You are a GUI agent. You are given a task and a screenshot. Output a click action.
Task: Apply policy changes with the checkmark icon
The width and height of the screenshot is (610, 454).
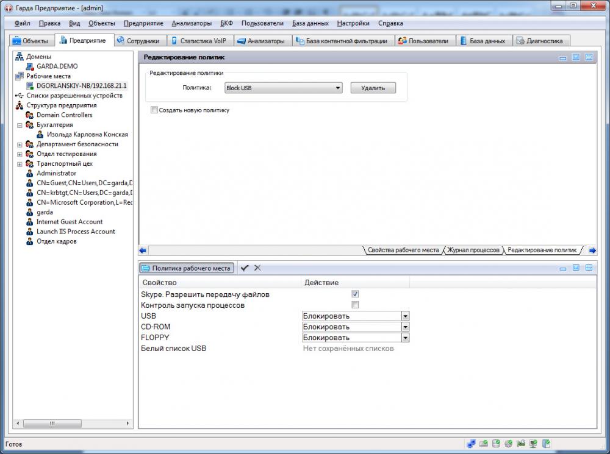[x=245, y=268]
